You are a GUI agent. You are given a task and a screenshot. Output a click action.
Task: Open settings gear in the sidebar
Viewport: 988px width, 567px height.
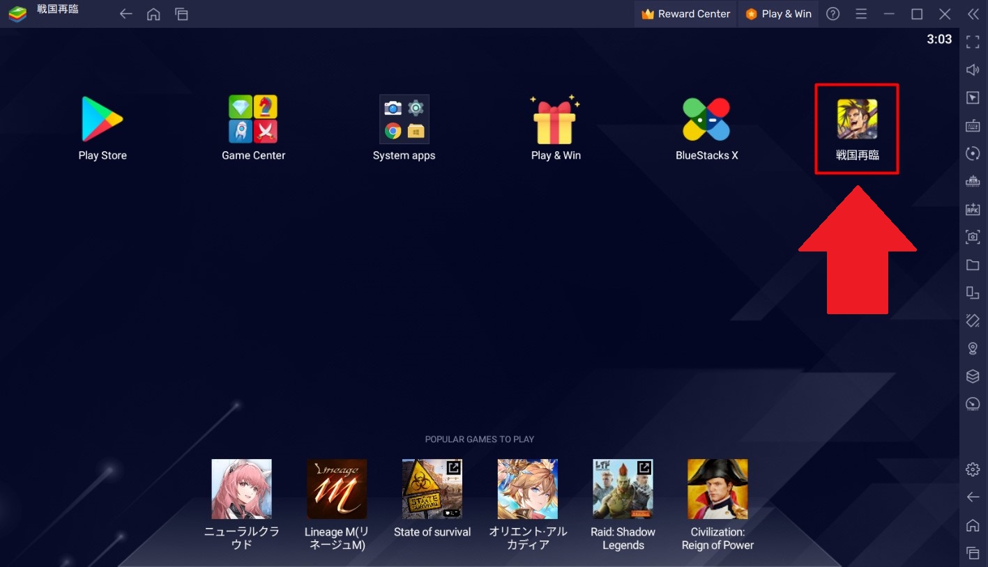(x=973, y=469)
